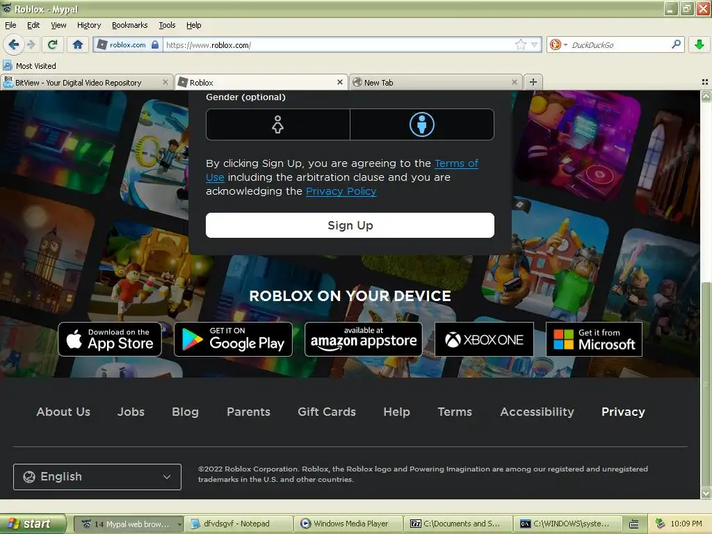The image size is (712, 534).
Task: Click the scrollbar up arrow
Action: 706,96
